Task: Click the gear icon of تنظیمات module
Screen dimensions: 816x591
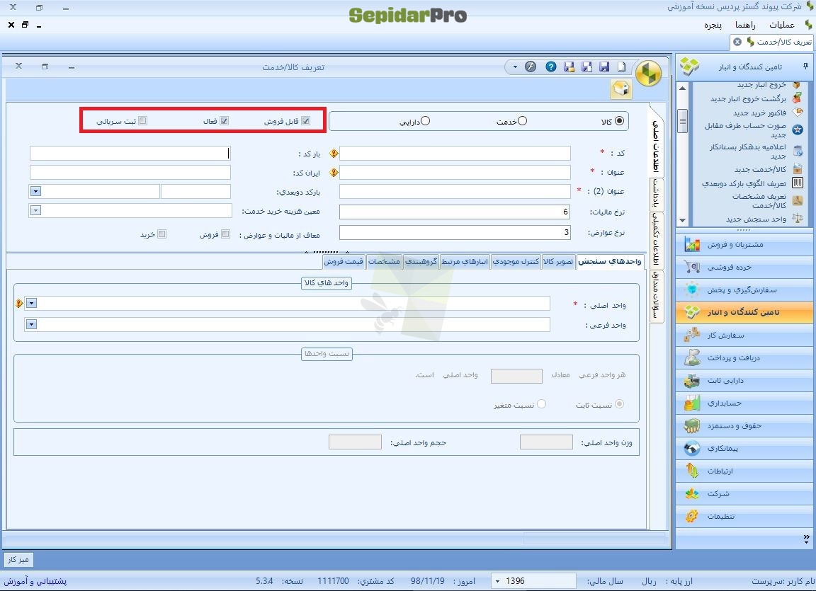Action: click(691, 516)
